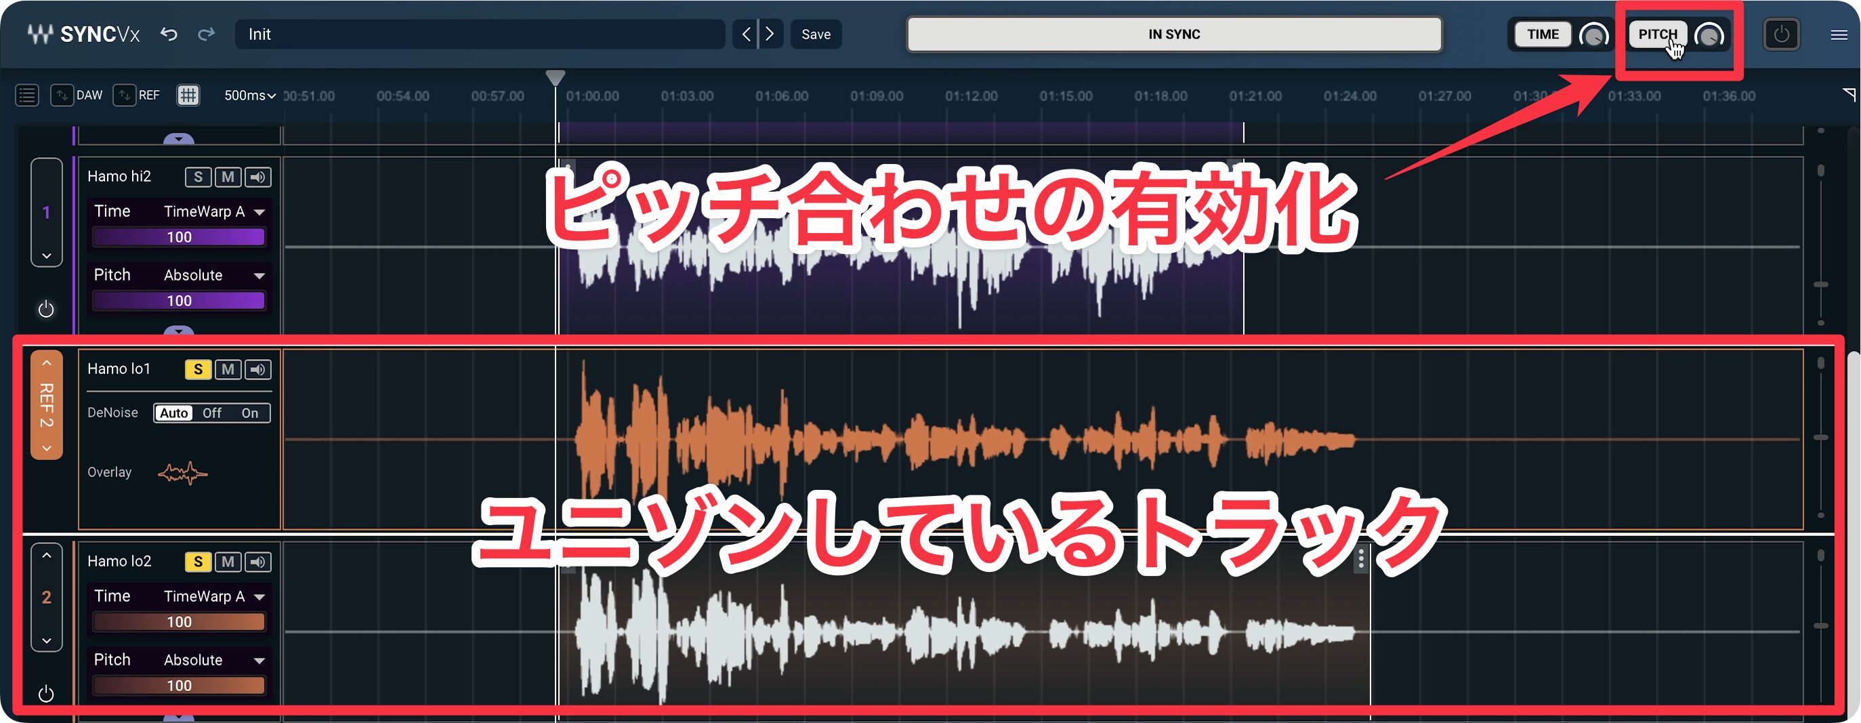The height and width of the screenshot is (723, 1861).
Task: Toggle the global power bypass button
Action: tap(1782, 34)
